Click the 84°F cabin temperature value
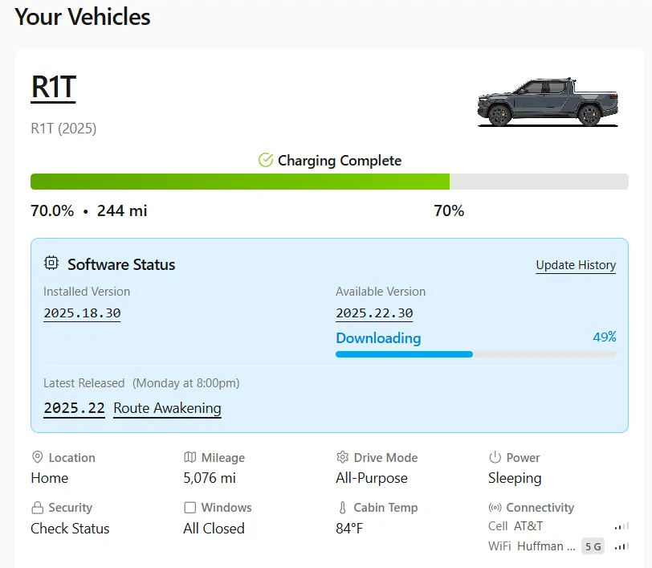This screenshot has height=568, width=652. 349,529
